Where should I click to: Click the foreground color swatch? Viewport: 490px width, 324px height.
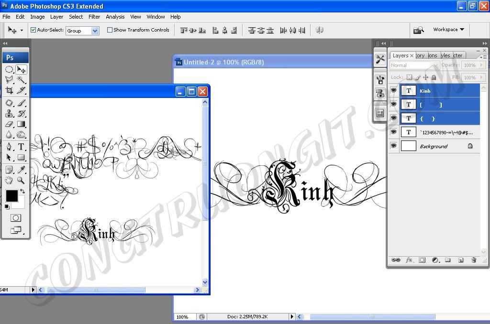pyautogui.click(x=11, y=195)
